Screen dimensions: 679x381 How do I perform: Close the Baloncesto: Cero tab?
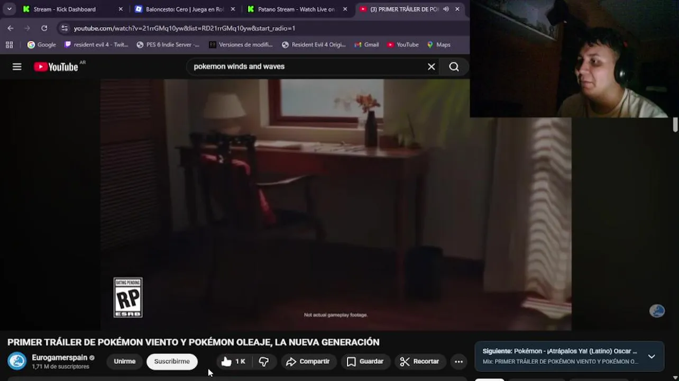coord(233,9)
